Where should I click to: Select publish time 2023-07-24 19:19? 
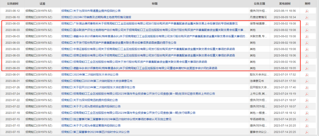coord(285,94)
